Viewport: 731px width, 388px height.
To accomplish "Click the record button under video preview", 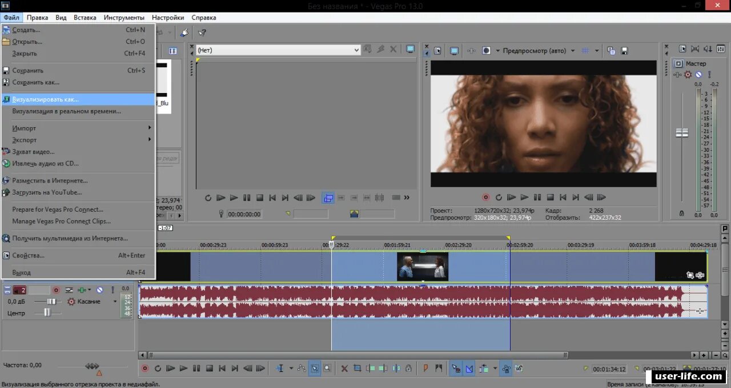I will point(485,197).
